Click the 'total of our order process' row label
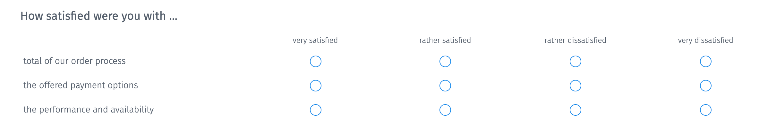Image resolution: width=759 pixels, height=140 pixels. (74, 61)
